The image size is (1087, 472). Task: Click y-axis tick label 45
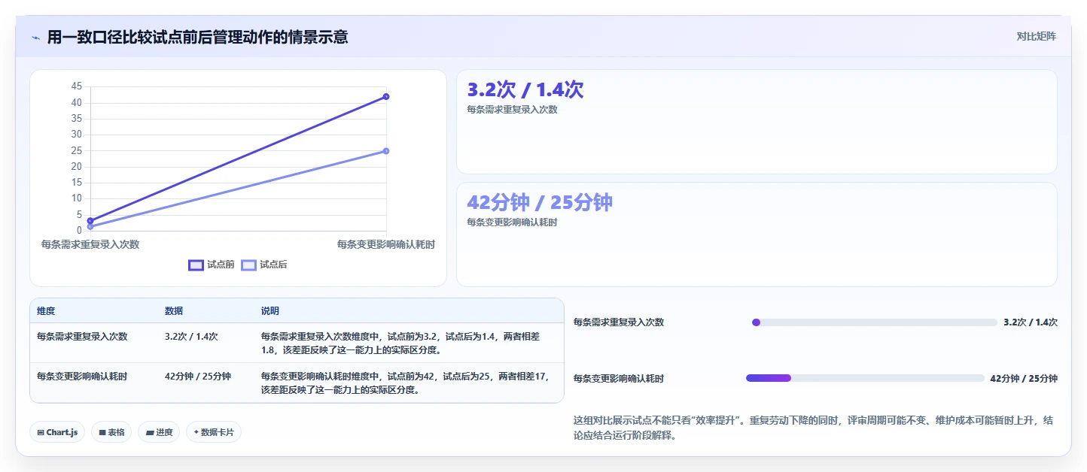76,86
